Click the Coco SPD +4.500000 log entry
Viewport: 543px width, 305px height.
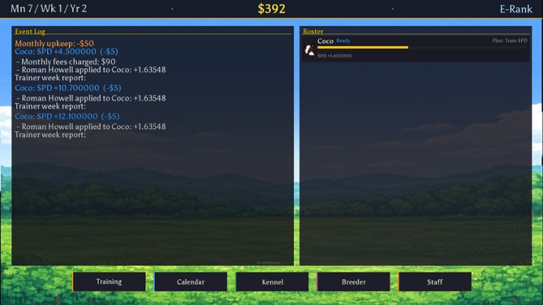(x=67, y=52)
